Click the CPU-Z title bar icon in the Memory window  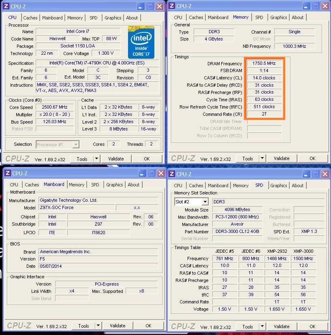(171, 6)
